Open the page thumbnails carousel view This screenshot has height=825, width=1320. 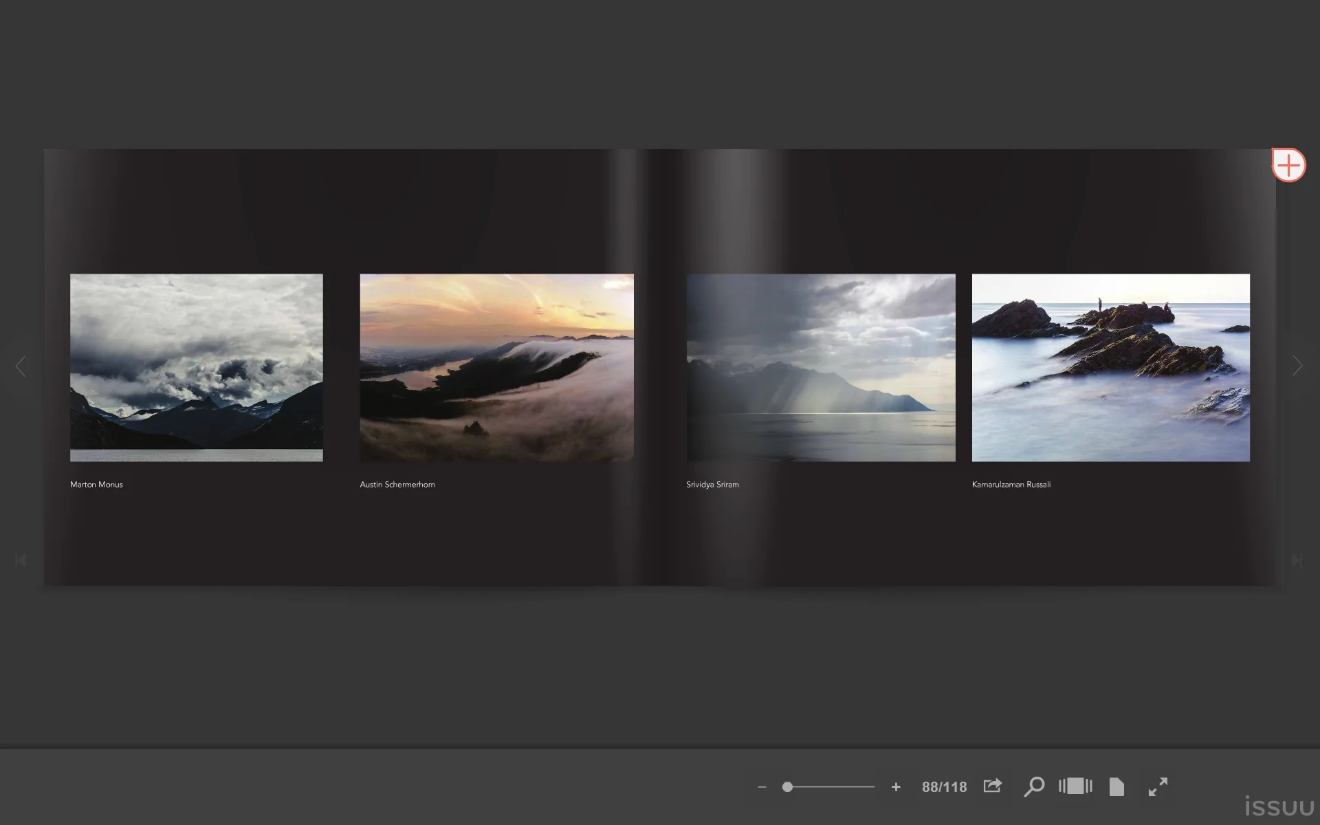click(x=1075, y=786)
